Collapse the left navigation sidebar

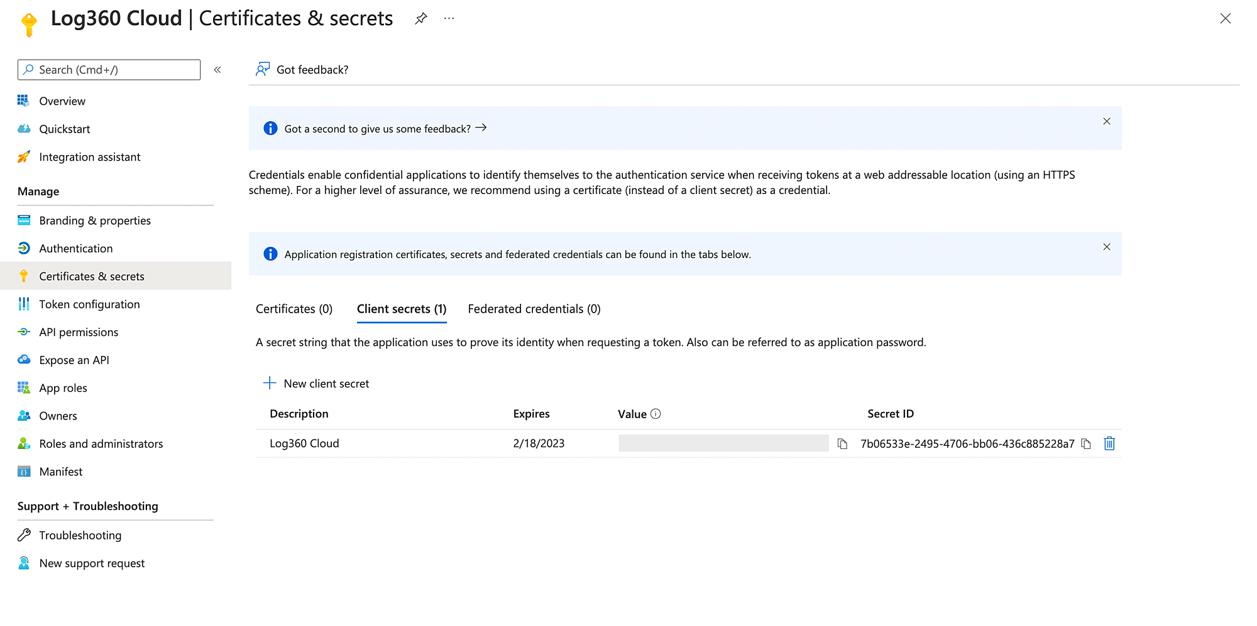coord(217,70)
